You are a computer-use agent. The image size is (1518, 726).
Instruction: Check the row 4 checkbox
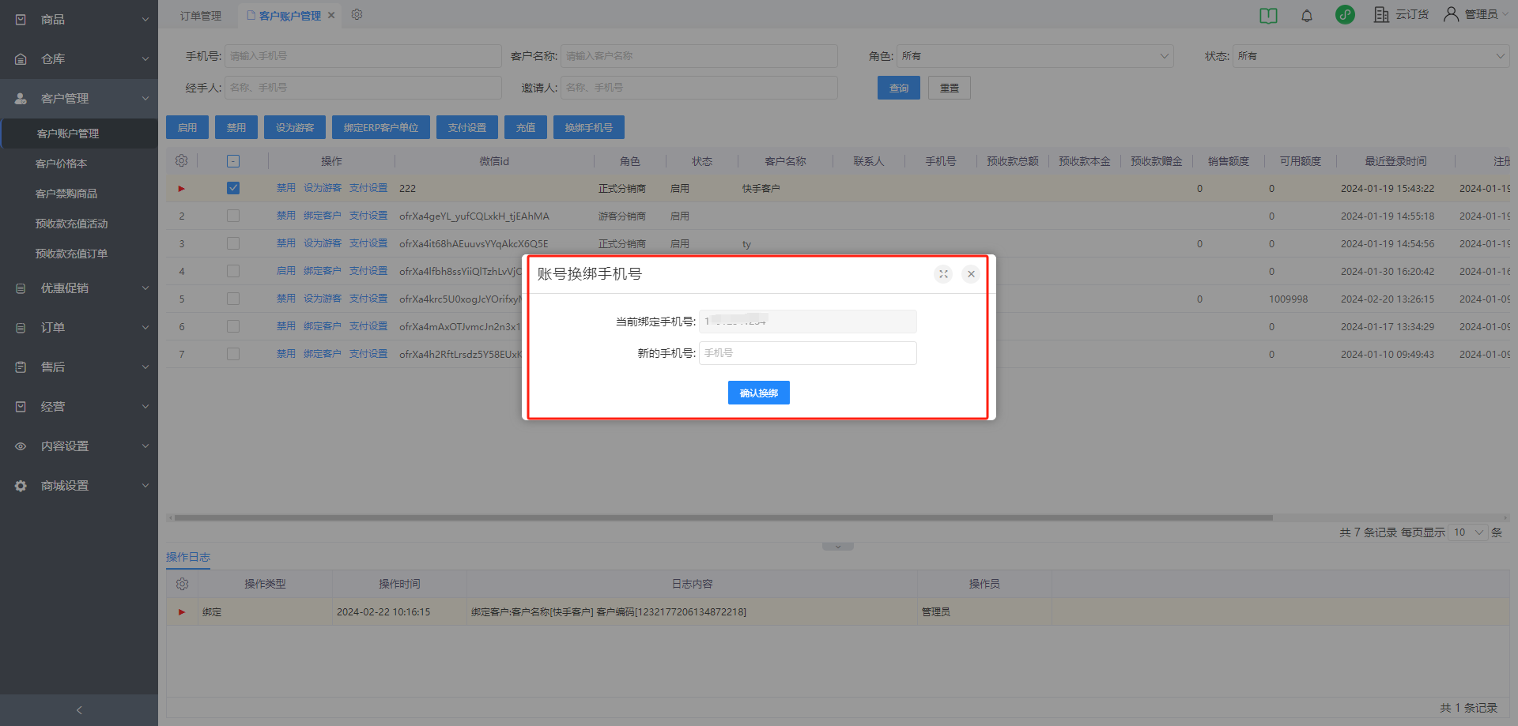[233, 271]
